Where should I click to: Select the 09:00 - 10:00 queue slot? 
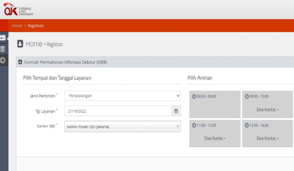tap(267, 104)
